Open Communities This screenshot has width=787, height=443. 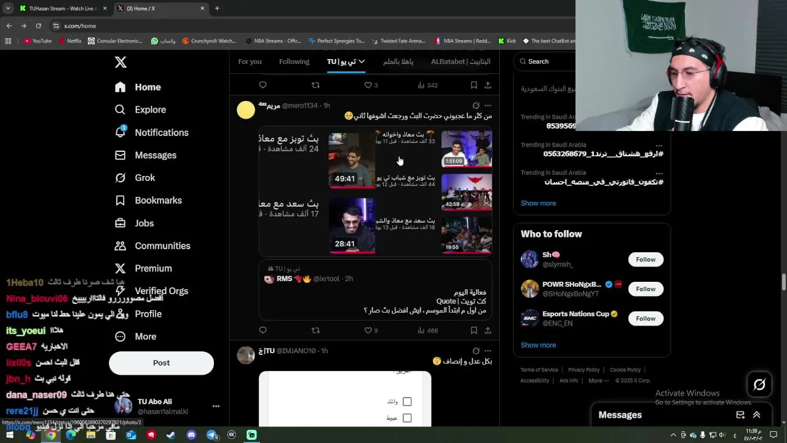coord(152,246)
